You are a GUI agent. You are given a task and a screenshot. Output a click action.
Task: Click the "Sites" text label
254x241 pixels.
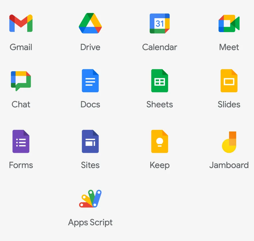90,165
